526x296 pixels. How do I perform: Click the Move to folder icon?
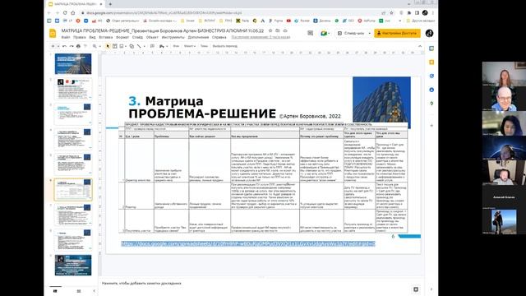[x=278, y=30]
